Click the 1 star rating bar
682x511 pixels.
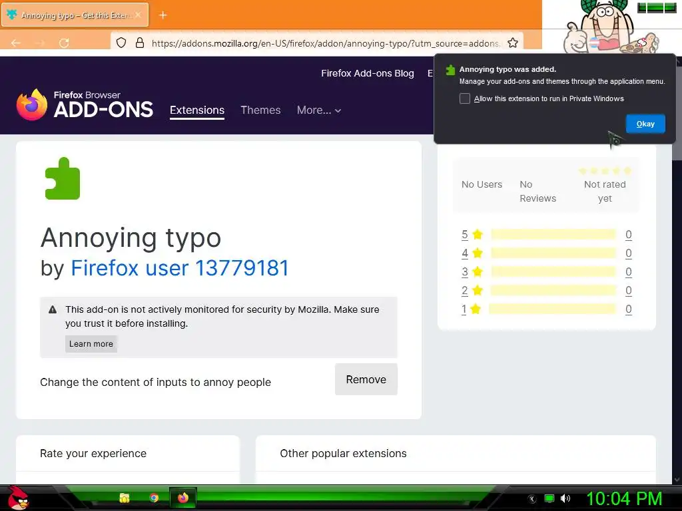552,309
